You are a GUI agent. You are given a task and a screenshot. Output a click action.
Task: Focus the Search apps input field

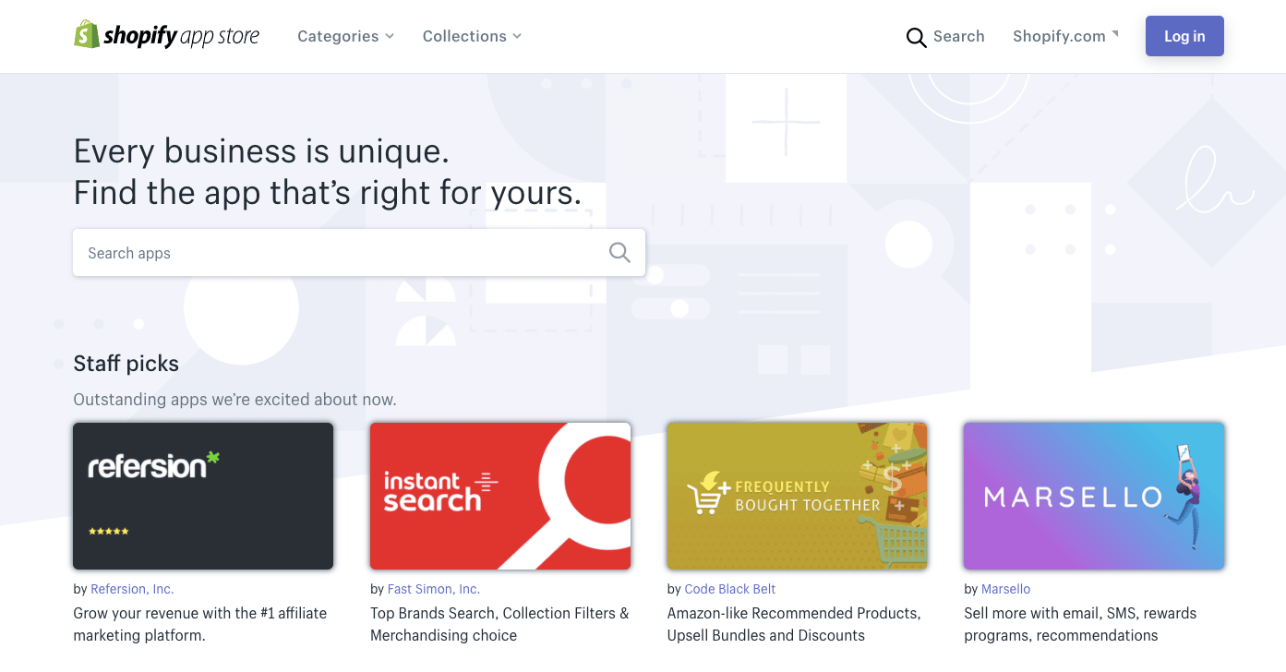pos(359,253)
